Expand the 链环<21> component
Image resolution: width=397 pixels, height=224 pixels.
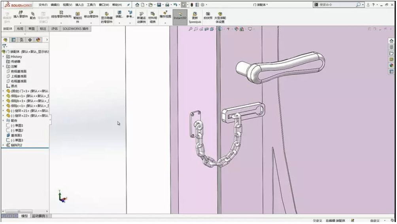[x=3, y=111]
